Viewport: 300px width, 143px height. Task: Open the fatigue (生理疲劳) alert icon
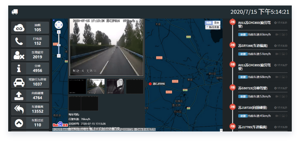click(x=19, y=55)
